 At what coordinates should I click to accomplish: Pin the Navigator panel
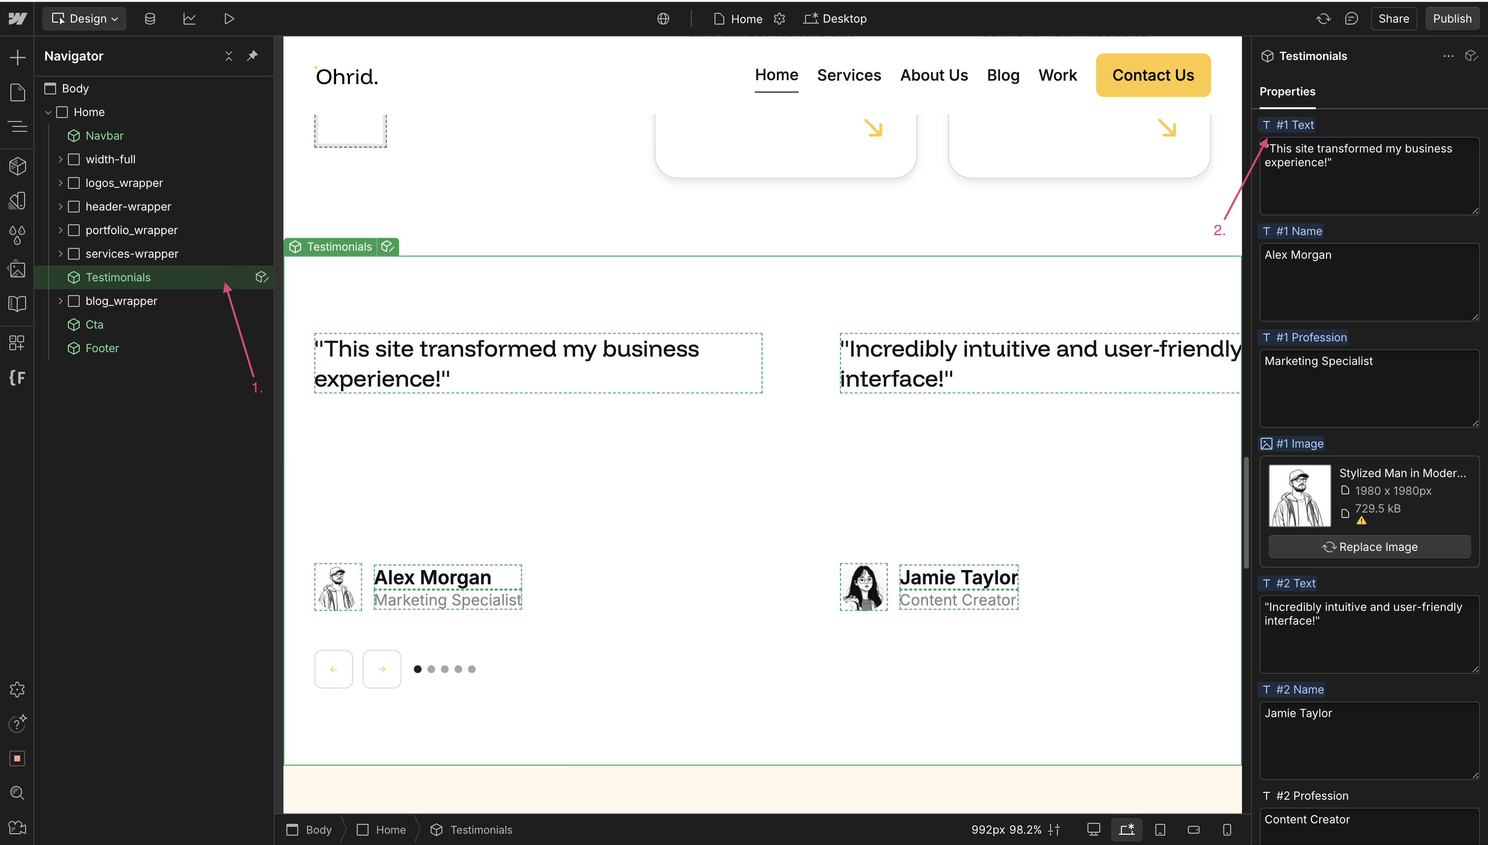[252, 56]
